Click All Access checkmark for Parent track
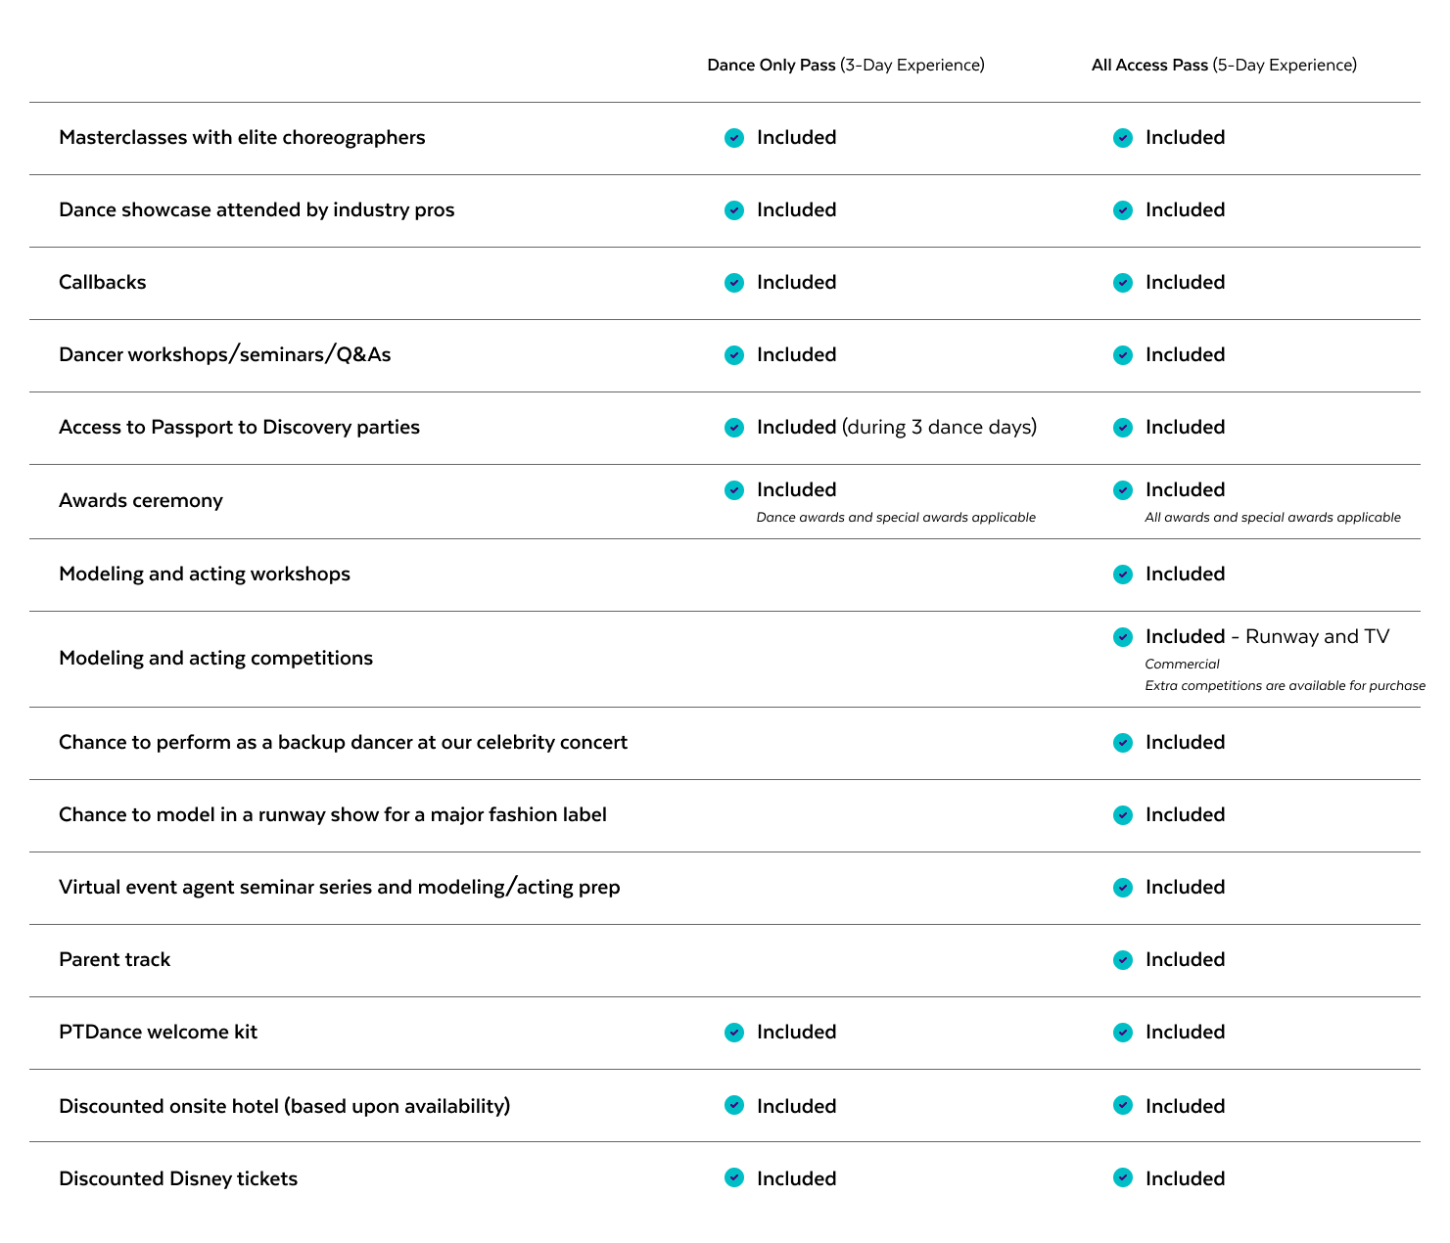 tap(1123, 960)
